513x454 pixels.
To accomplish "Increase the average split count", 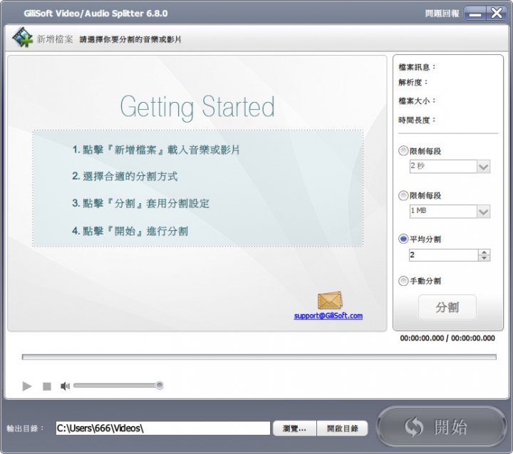I will click(x=484, y=252).
